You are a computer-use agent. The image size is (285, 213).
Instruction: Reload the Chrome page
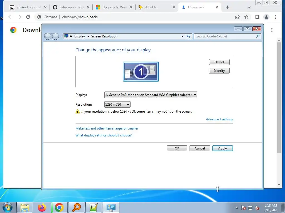click(28, 17)
